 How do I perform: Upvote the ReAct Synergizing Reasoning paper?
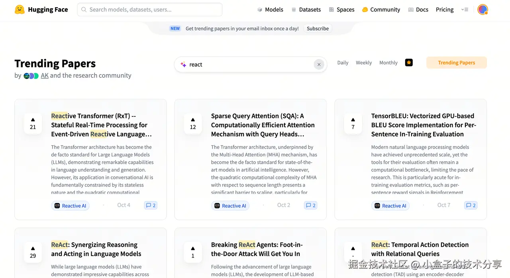[x=33, y=252]
